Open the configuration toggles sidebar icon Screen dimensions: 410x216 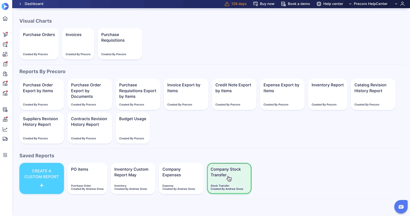click(5, 155)
